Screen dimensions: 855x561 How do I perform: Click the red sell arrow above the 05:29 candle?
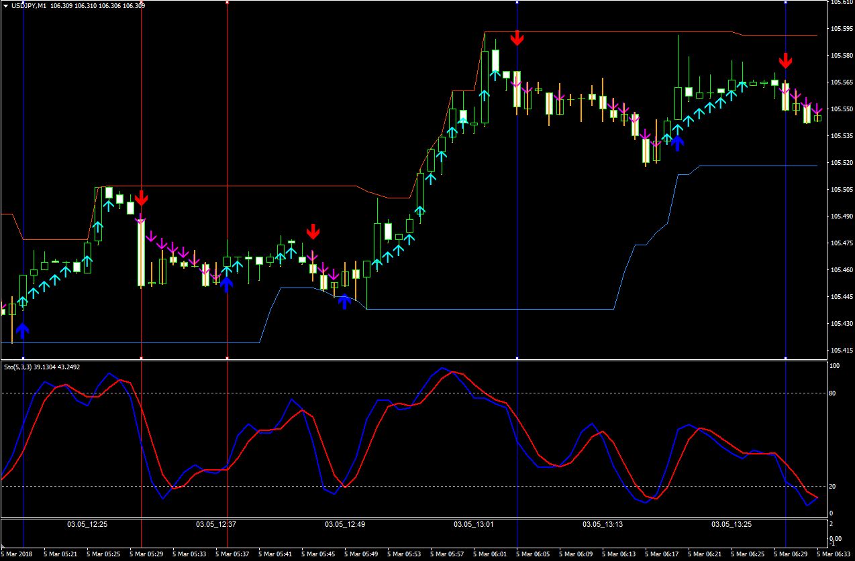141,198
